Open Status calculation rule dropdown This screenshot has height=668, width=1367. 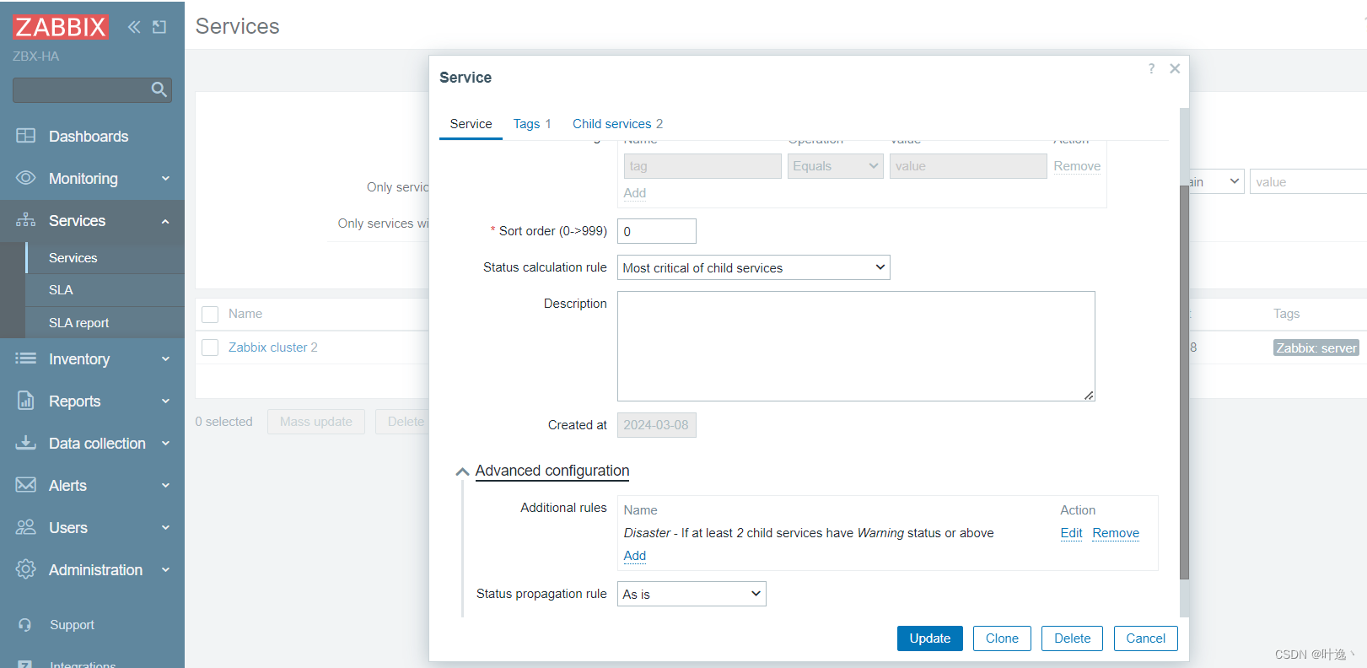pyautogui.click(x=753, y=267)
